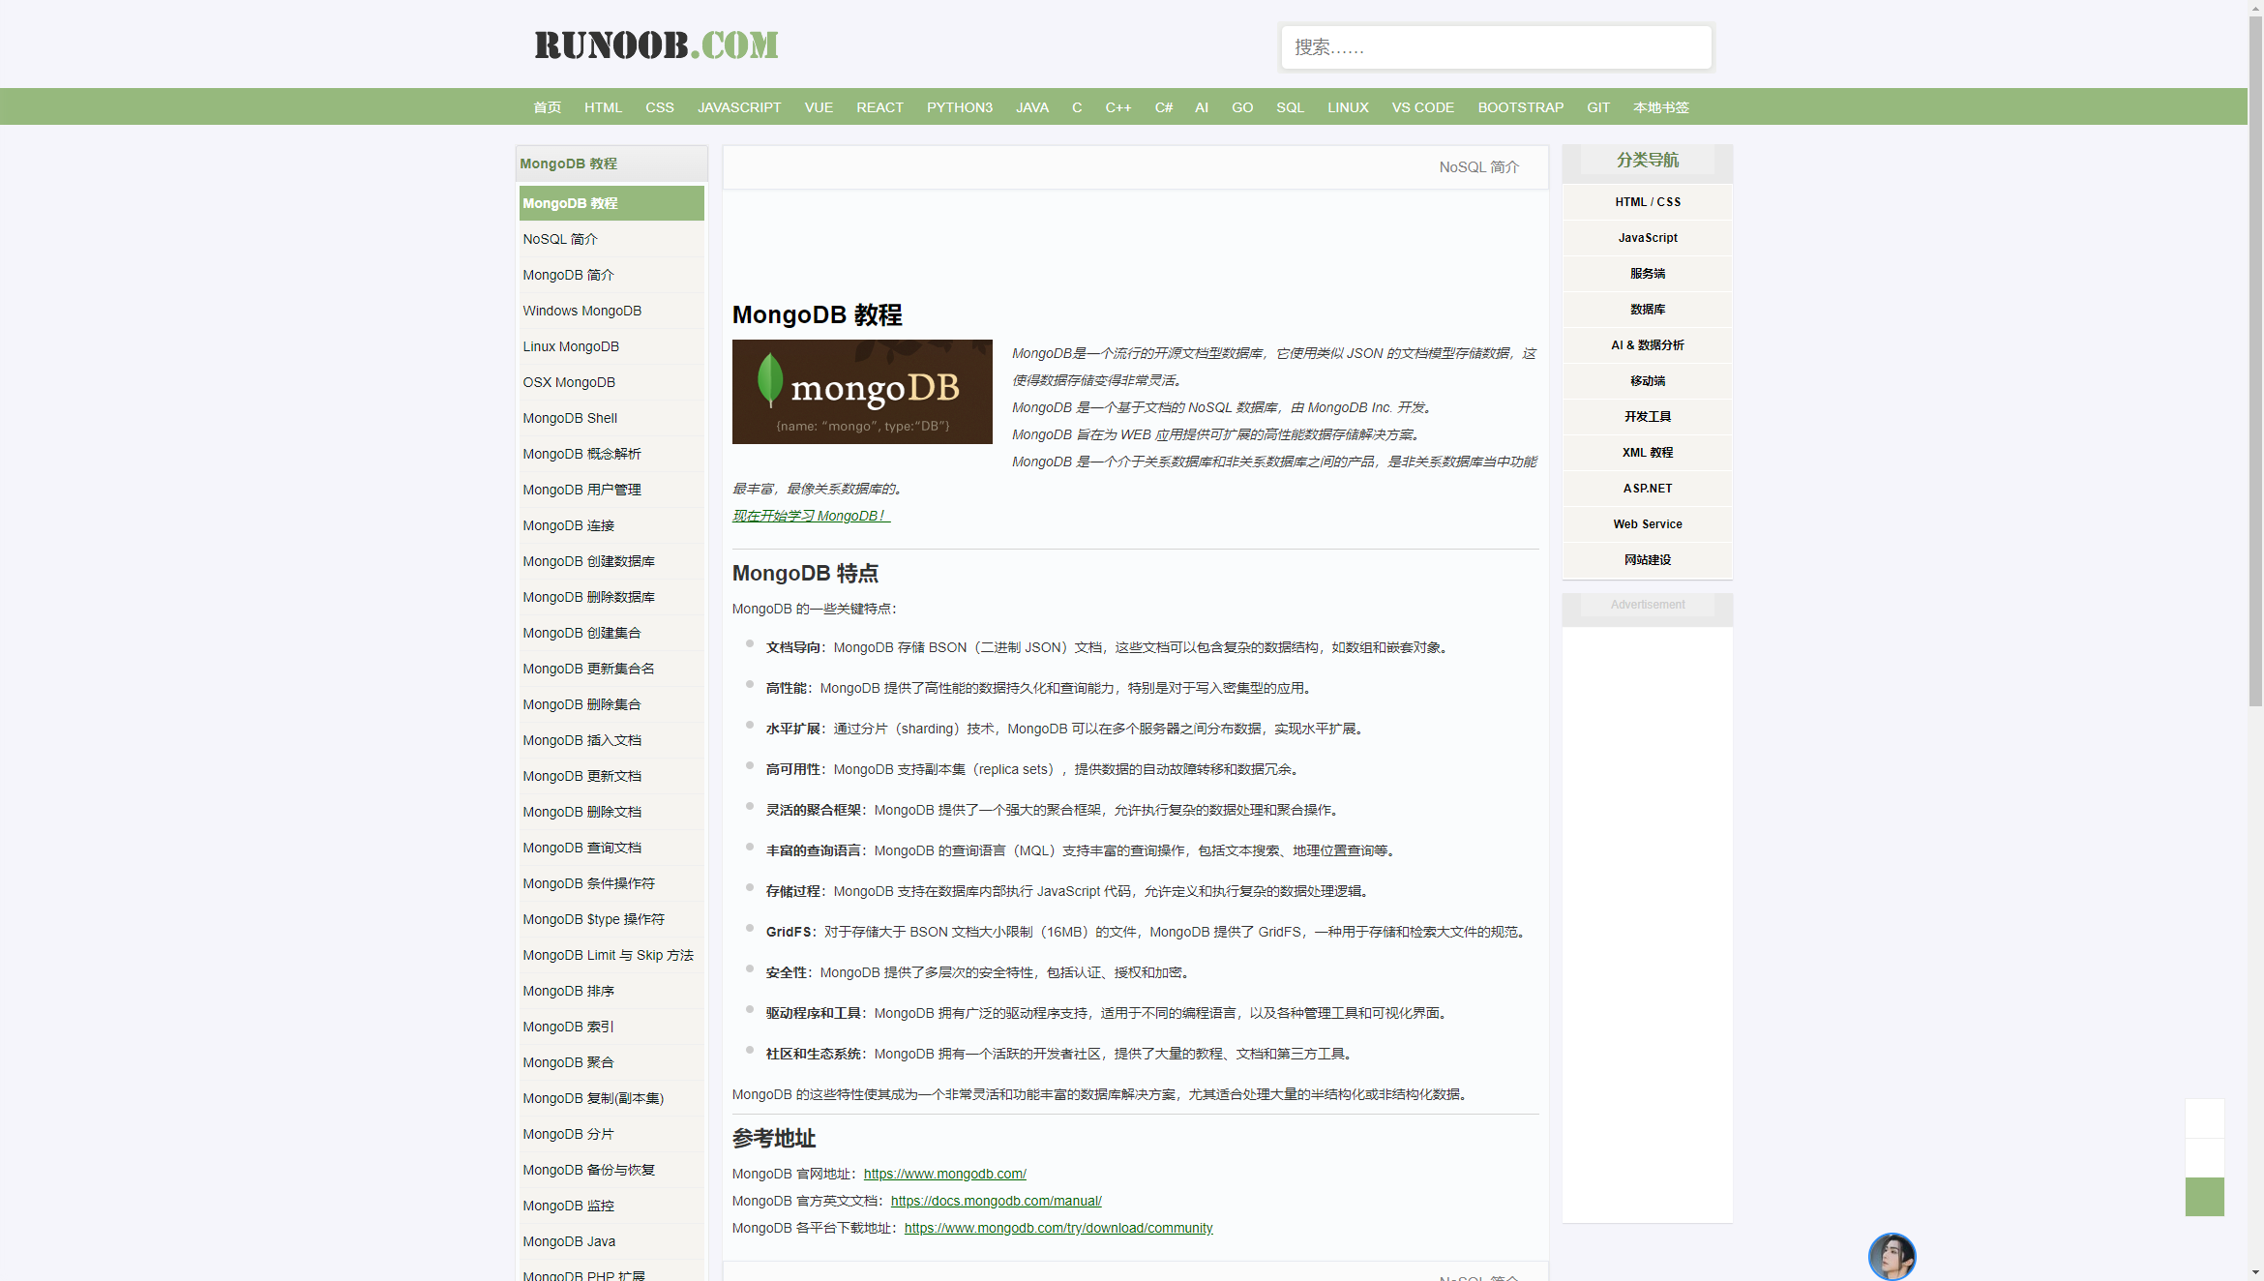
Task: Open AI & 数据分析 category
Action: (1647, 345)
